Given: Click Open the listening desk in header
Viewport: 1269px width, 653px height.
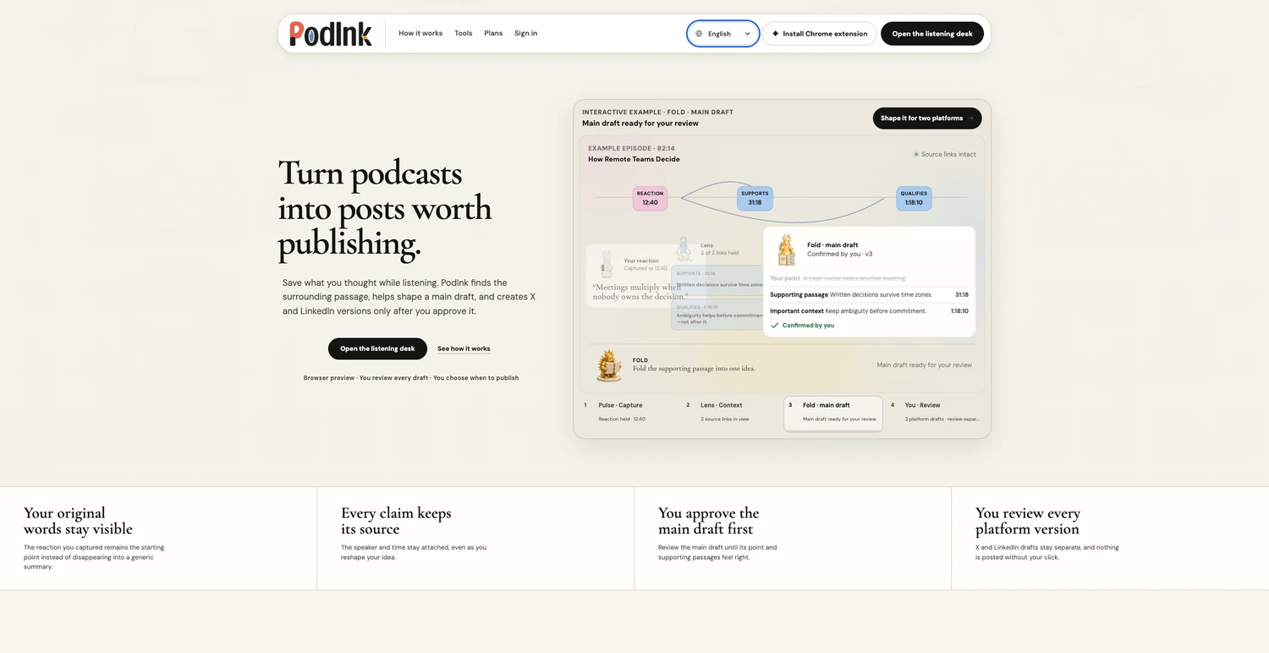Looking at the screenshot, I should [932, 34].
